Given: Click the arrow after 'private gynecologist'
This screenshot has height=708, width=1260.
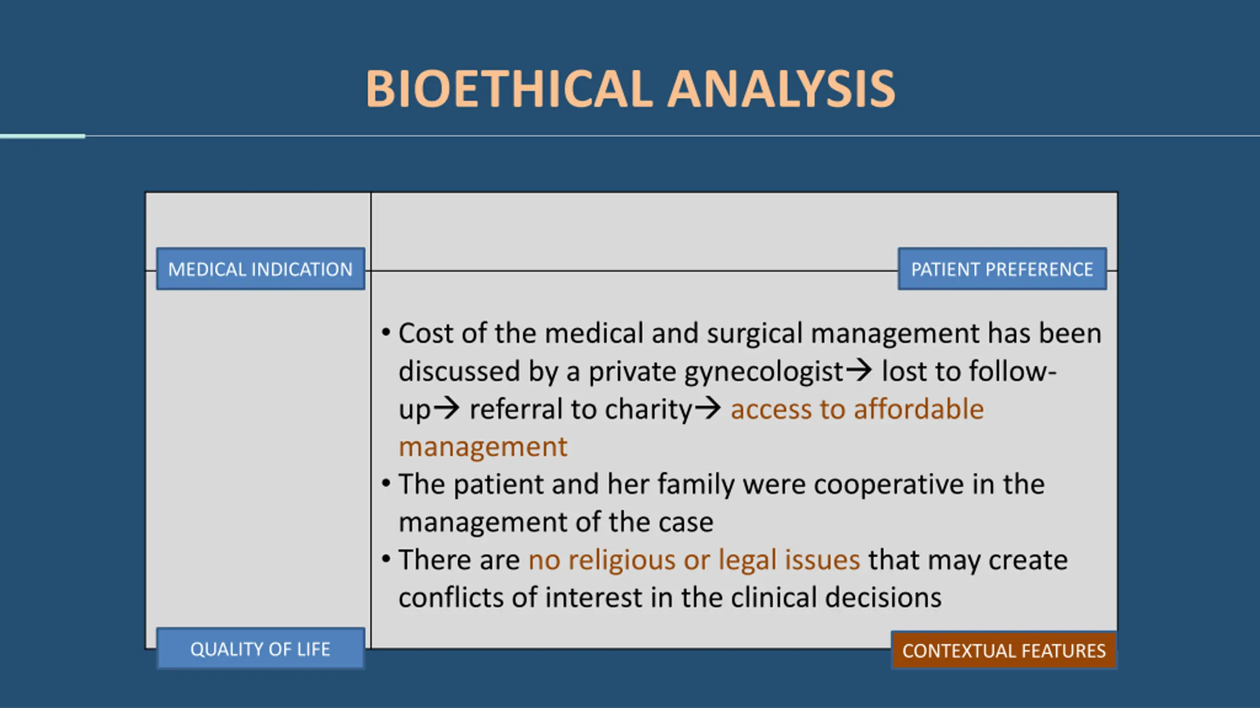Looking at the screenshot, I should pos(859,370).
